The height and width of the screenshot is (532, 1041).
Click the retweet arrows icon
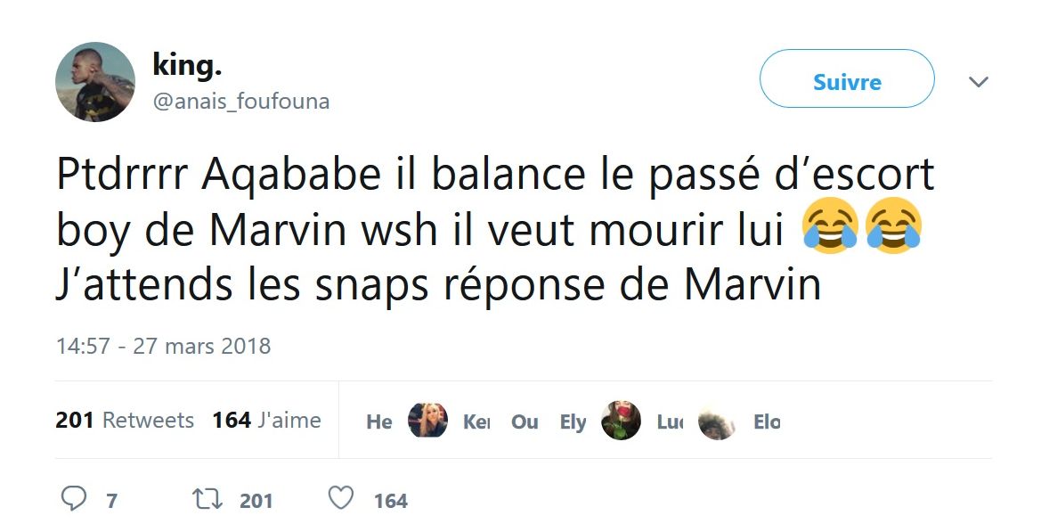(207, 499)
